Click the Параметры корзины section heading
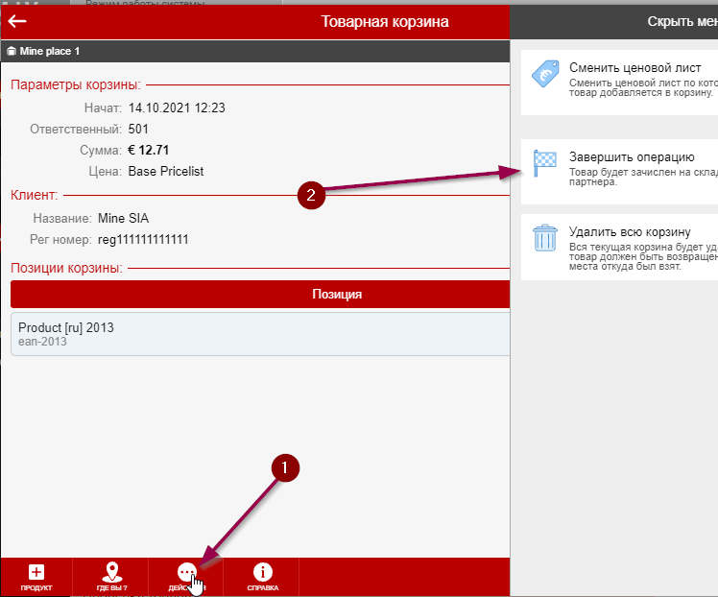The width and height of the screenshot is (718, 597). (76, 84)
